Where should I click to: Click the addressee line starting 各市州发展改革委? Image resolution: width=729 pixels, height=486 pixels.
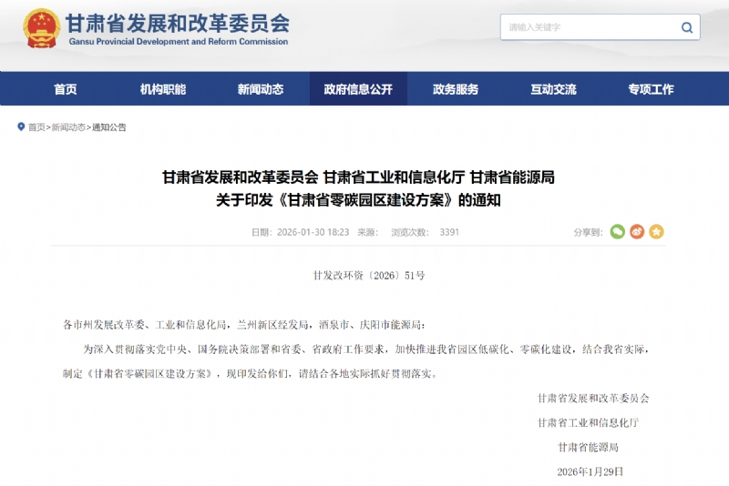[x=244, y=325]
